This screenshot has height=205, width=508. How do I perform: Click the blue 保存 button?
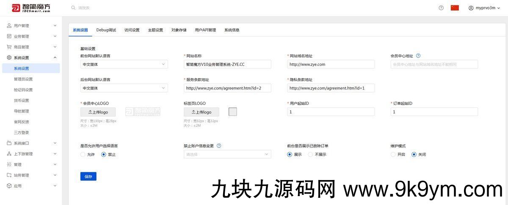pos(88,176)
